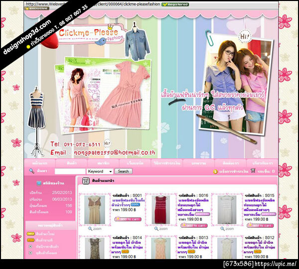Open the หน้าแรก home tab
This screenshot has width=299, height=269.
pos(40,163)
